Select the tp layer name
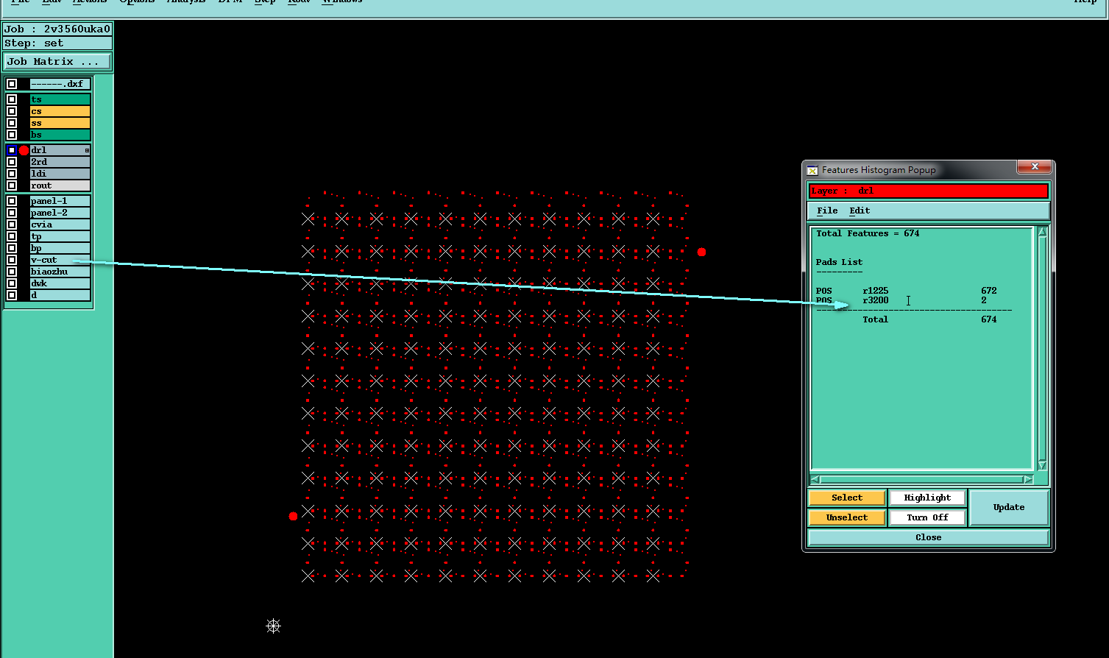 click(x=60, y=236)
